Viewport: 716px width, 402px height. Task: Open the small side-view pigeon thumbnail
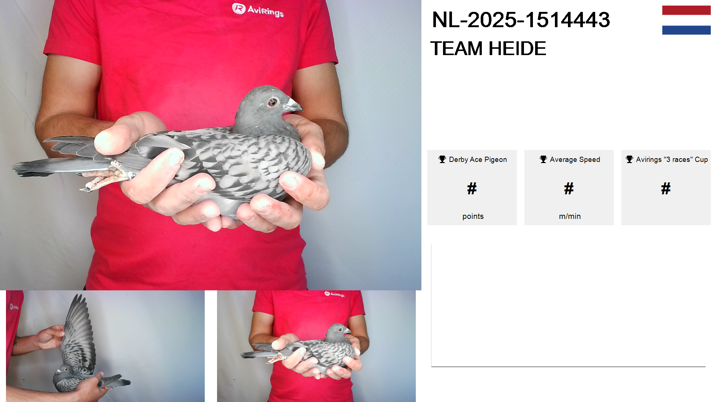click(x=316, y=346)
